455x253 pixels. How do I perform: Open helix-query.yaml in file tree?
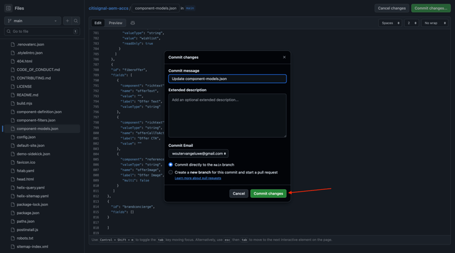[30, 187]
